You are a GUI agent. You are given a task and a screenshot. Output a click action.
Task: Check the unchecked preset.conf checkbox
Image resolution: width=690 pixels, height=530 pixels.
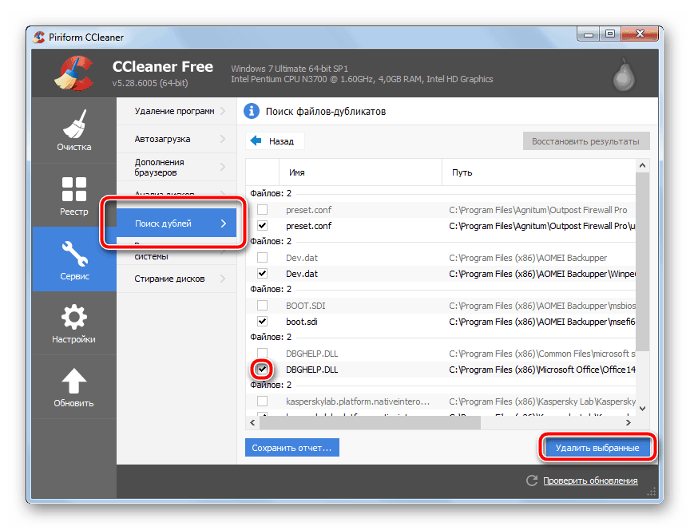point(262,209)
